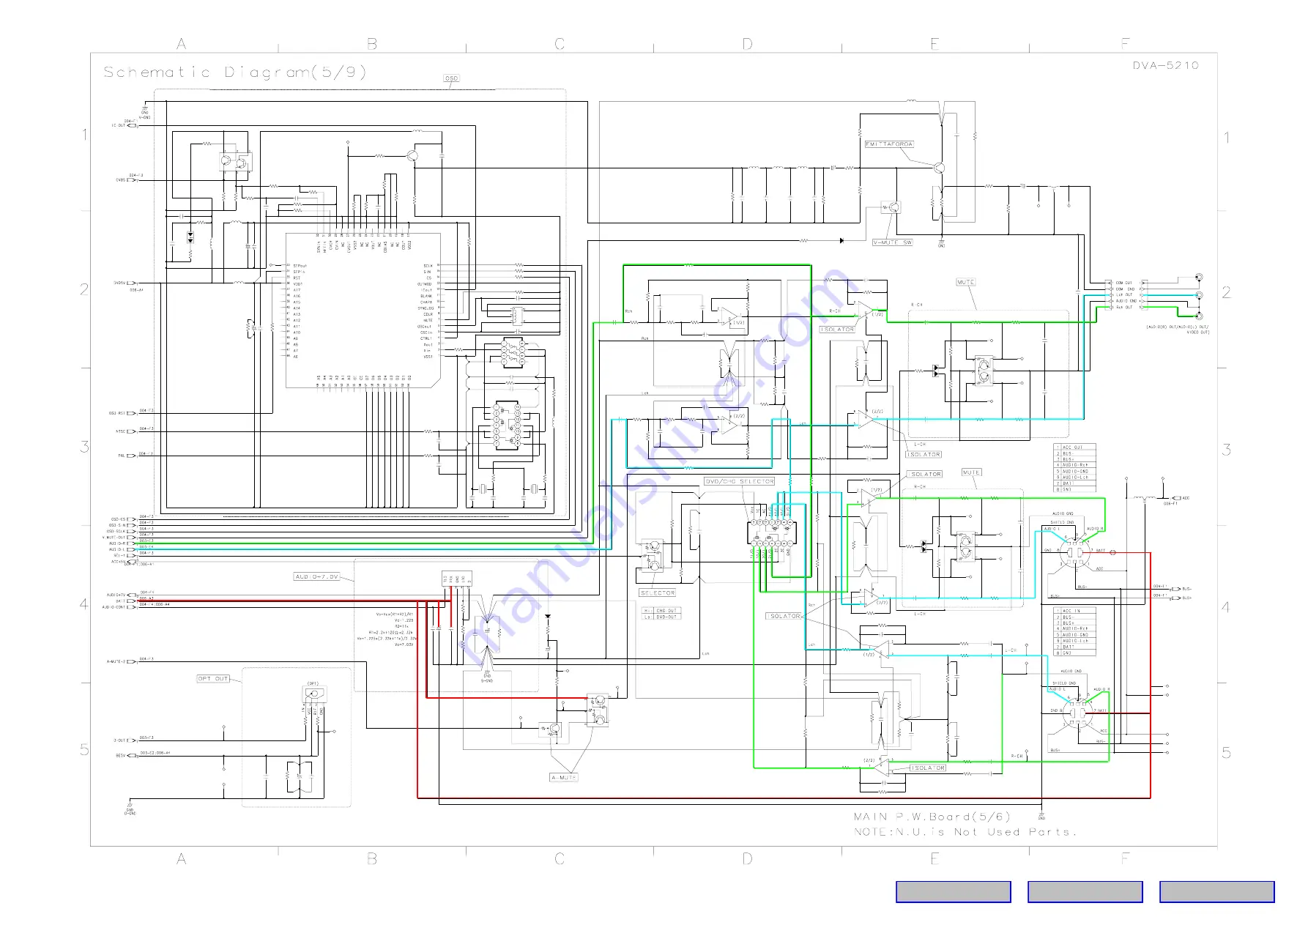Click the "Schematic Diagram(5/9)" title
The image size is (1308, 925).
pos(234,72)
